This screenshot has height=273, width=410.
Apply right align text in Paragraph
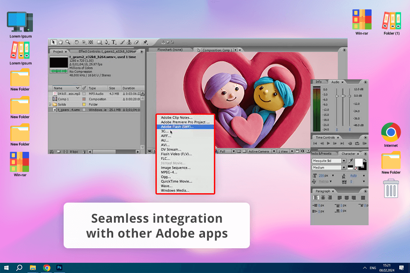pos(330,198)
